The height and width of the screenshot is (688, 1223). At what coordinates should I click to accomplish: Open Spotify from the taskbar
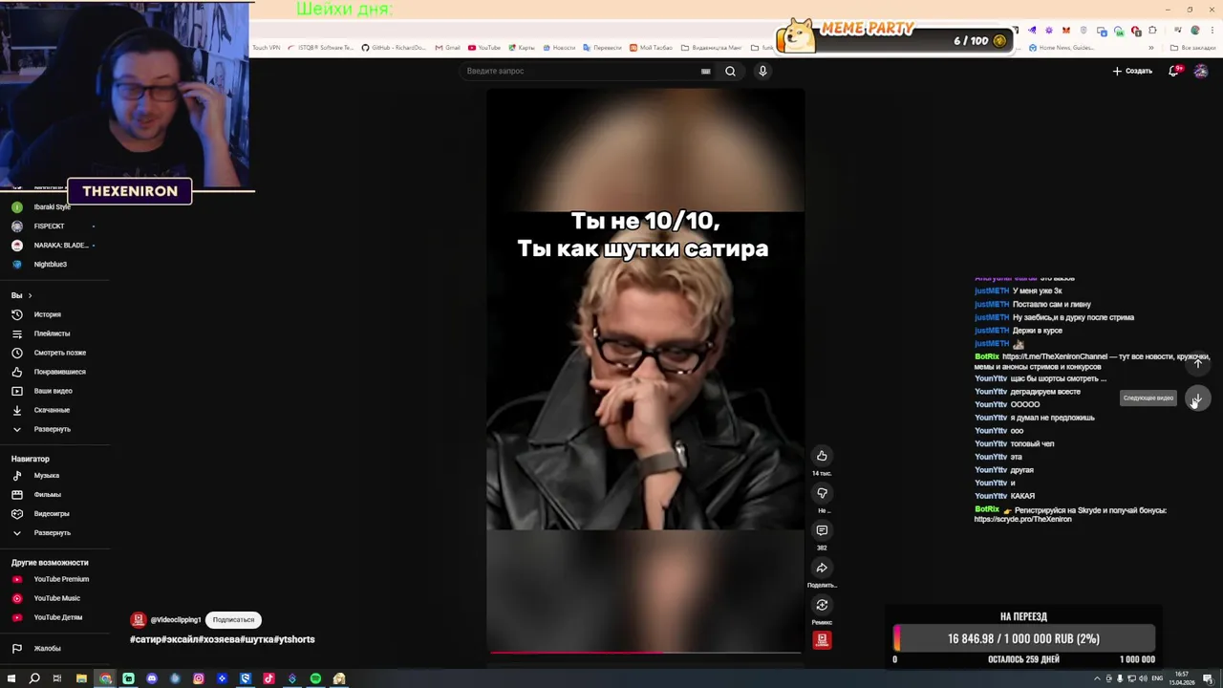click(x=315, y=678)
